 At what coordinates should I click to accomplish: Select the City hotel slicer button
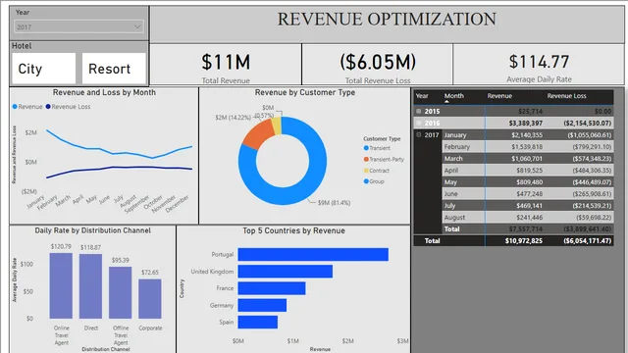pos(43,69)
